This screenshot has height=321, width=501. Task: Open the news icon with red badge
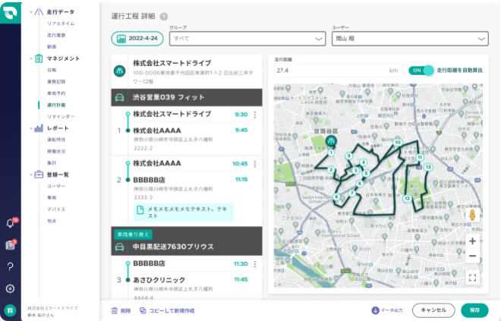pyautogui.click(x=10, y=245)
